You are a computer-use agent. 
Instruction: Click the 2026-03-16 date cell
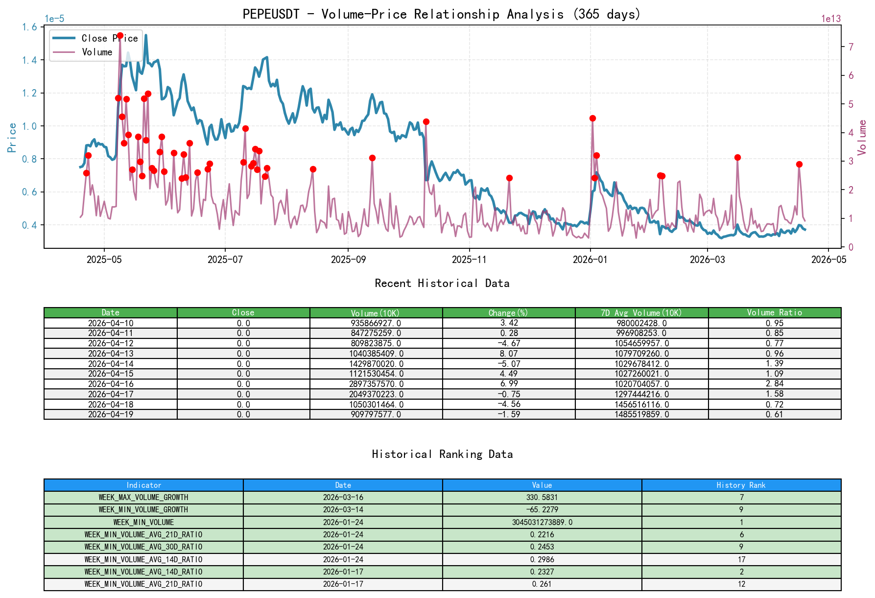click(343, 498)
